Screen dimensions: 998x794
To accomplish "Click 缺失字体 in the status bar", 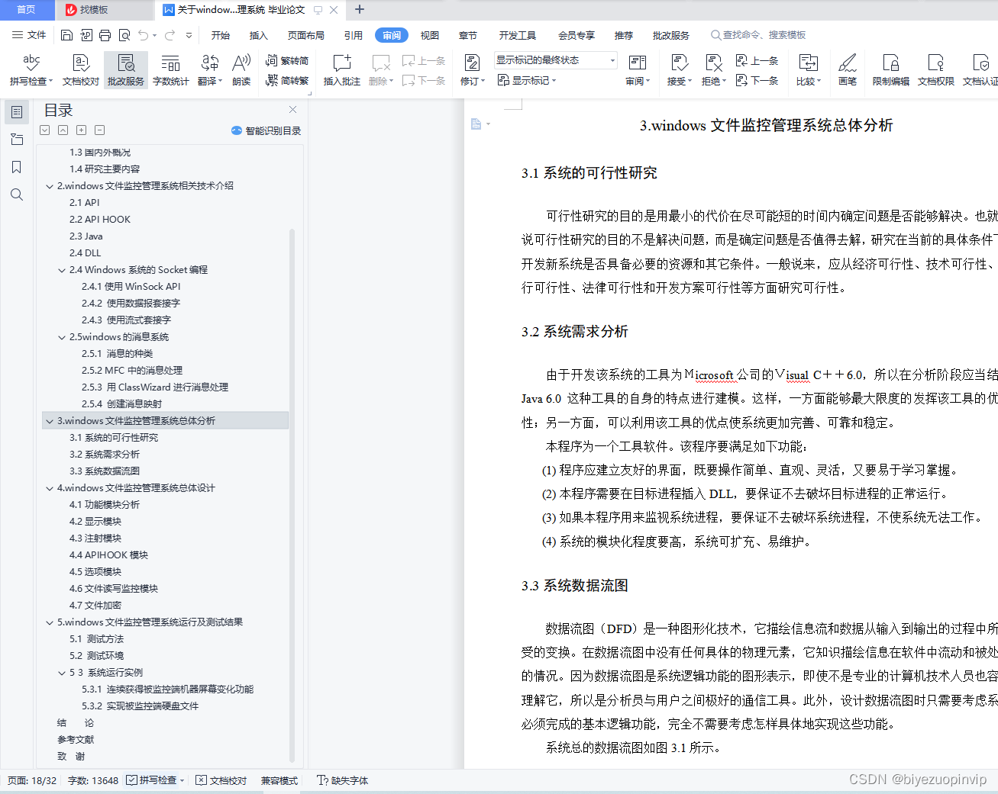I will (343, 780).
